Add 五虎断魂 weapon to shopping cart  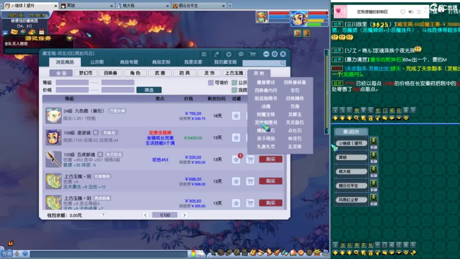(250, 159)
